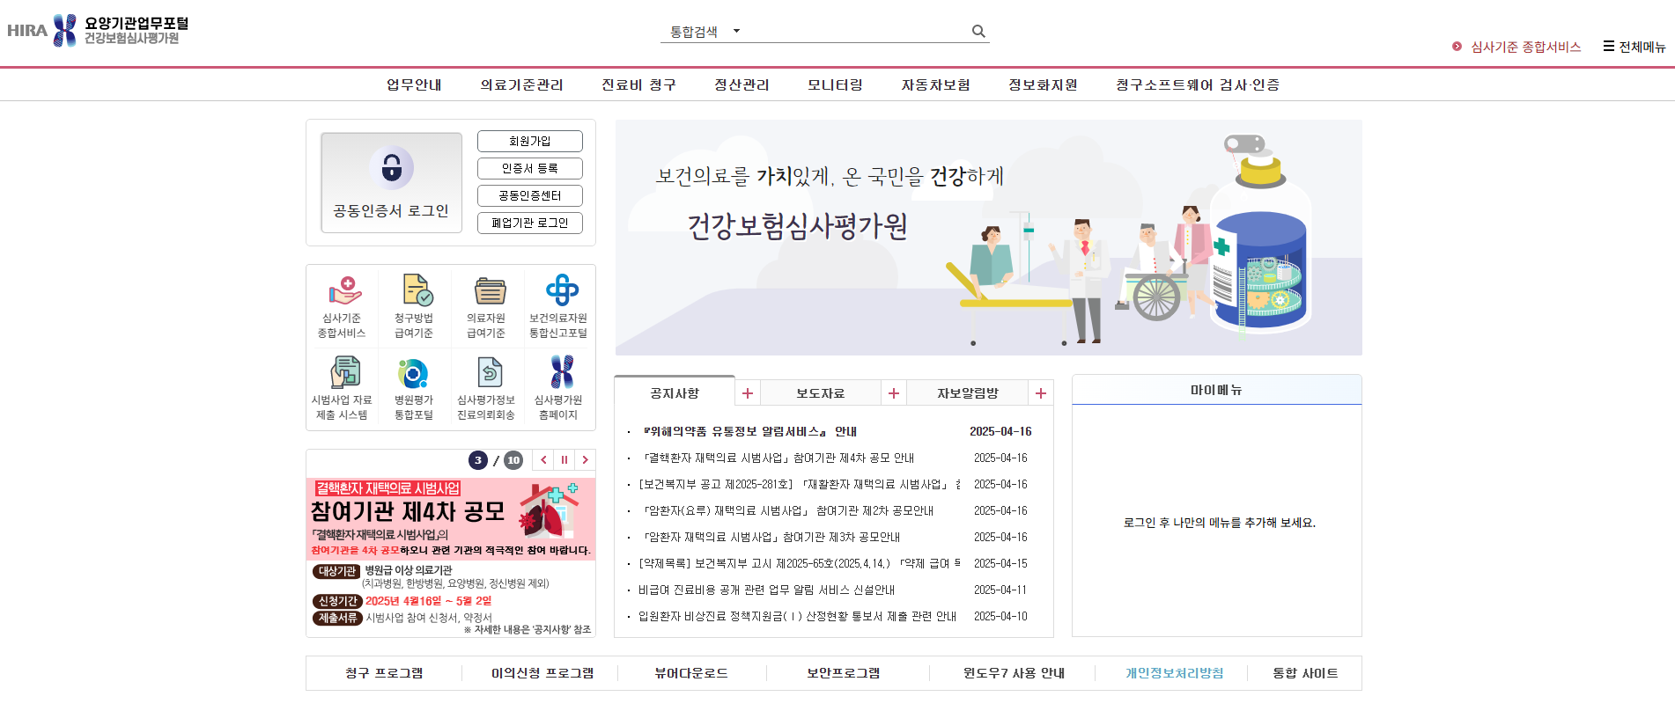This screenshot has height=711, width=1675.
Task: Click the plus icon beside 공지사항
Action: click(x=748, y=393)
